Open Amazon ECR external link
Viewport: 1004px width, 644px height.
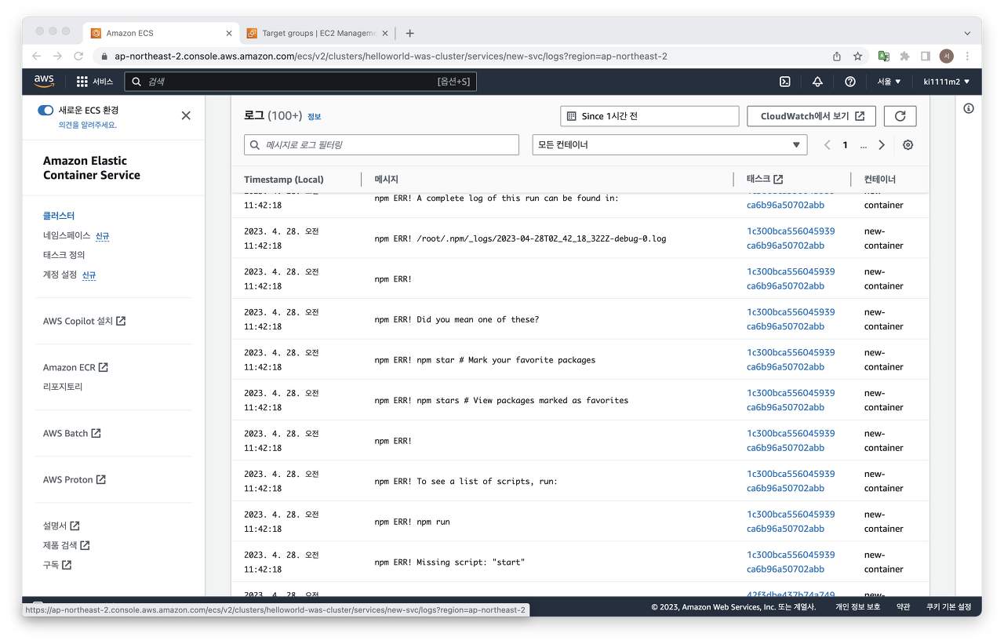pyautogui.click(x=75, y=367)
